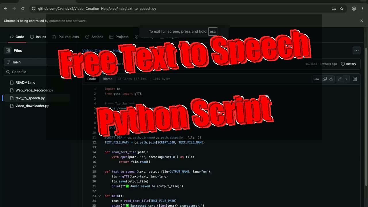
Task: Go back with the browser back arrow
Action: [x=5, y=9]
